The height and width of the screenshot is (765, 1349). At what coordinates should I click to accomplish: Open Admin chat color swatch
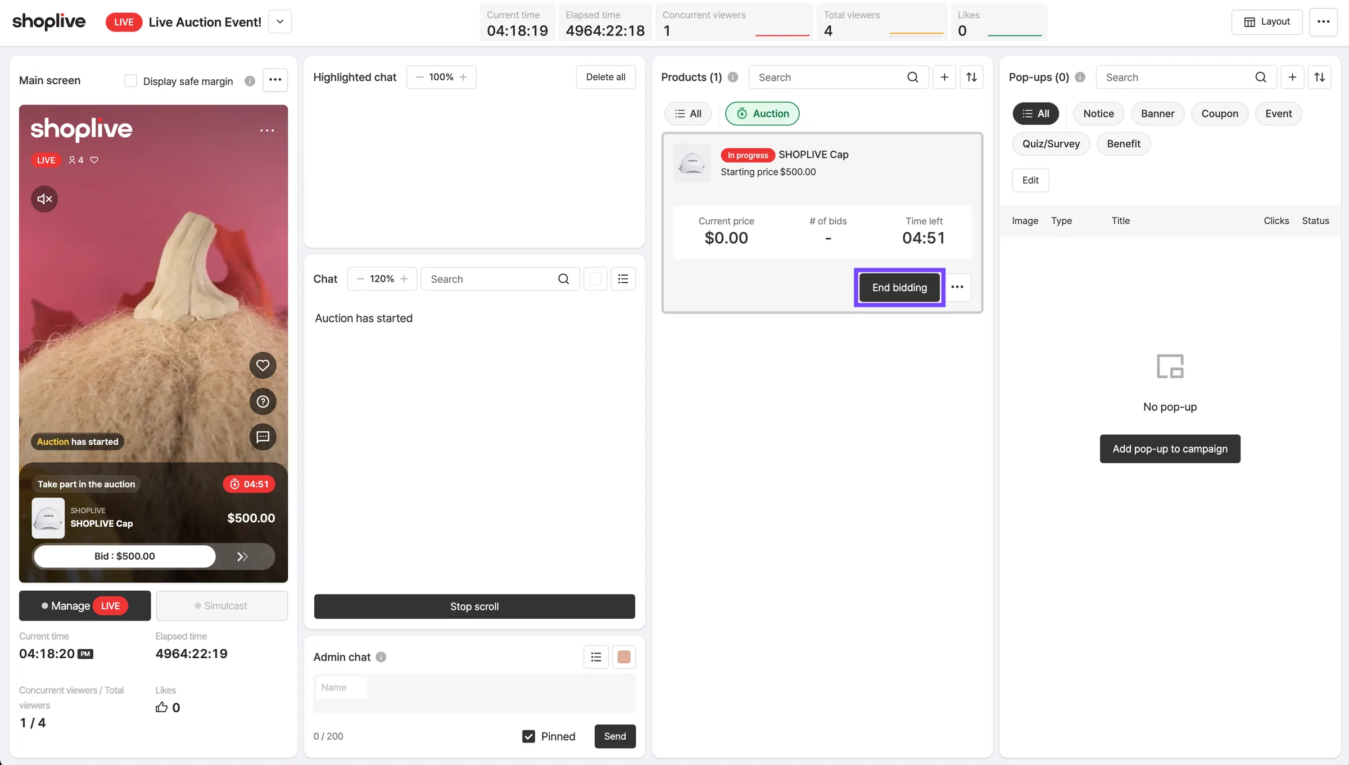(x=623, y=657)
